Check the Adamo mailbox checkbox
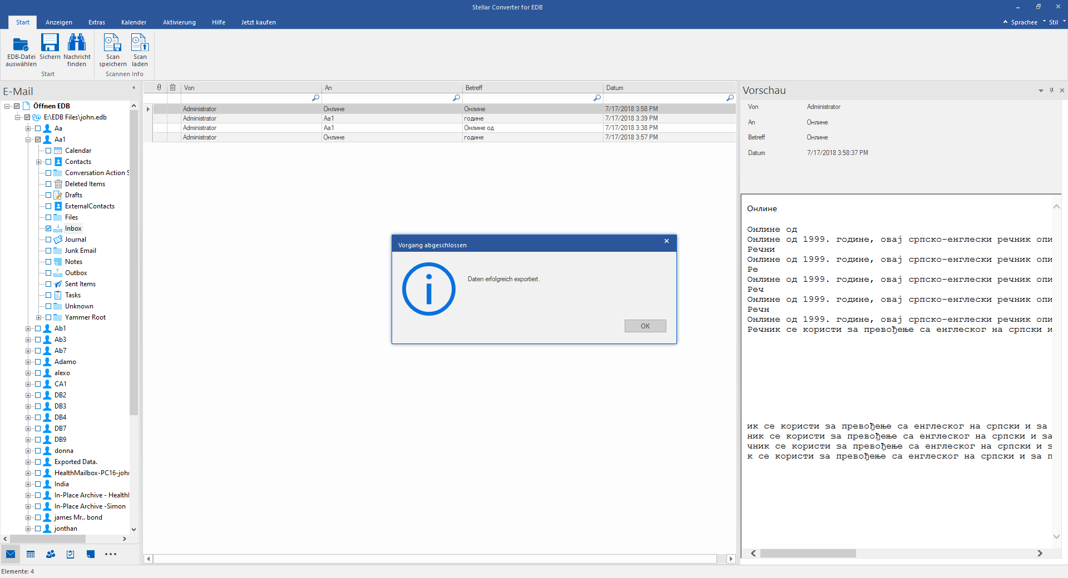The image size is (1068, 578). coord(38,362)
